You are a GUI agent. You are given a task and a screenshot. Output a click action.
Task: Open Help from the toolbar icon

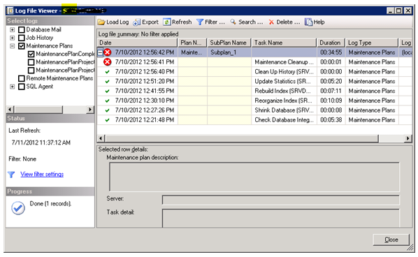308,22
